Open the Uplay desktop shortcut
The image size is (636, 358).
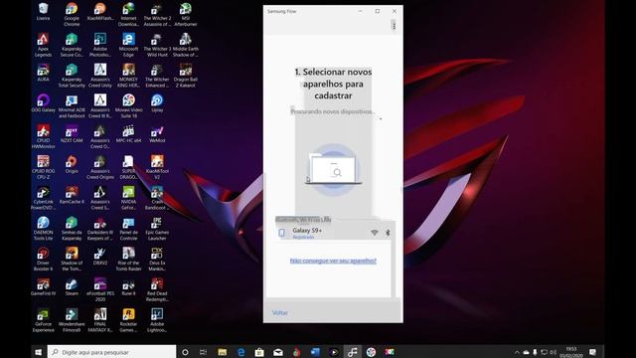(x=157, y=103)
